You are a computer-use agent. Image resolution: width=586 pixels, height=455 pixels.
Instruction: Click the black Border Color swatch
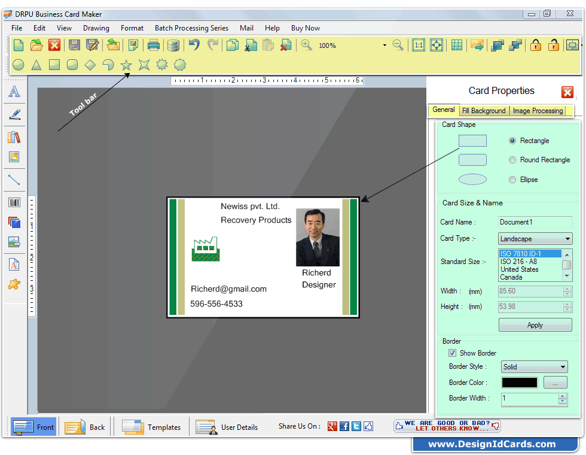520,383
